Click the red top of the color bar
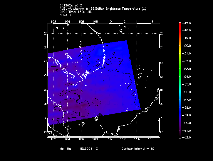 click(180, 24)
